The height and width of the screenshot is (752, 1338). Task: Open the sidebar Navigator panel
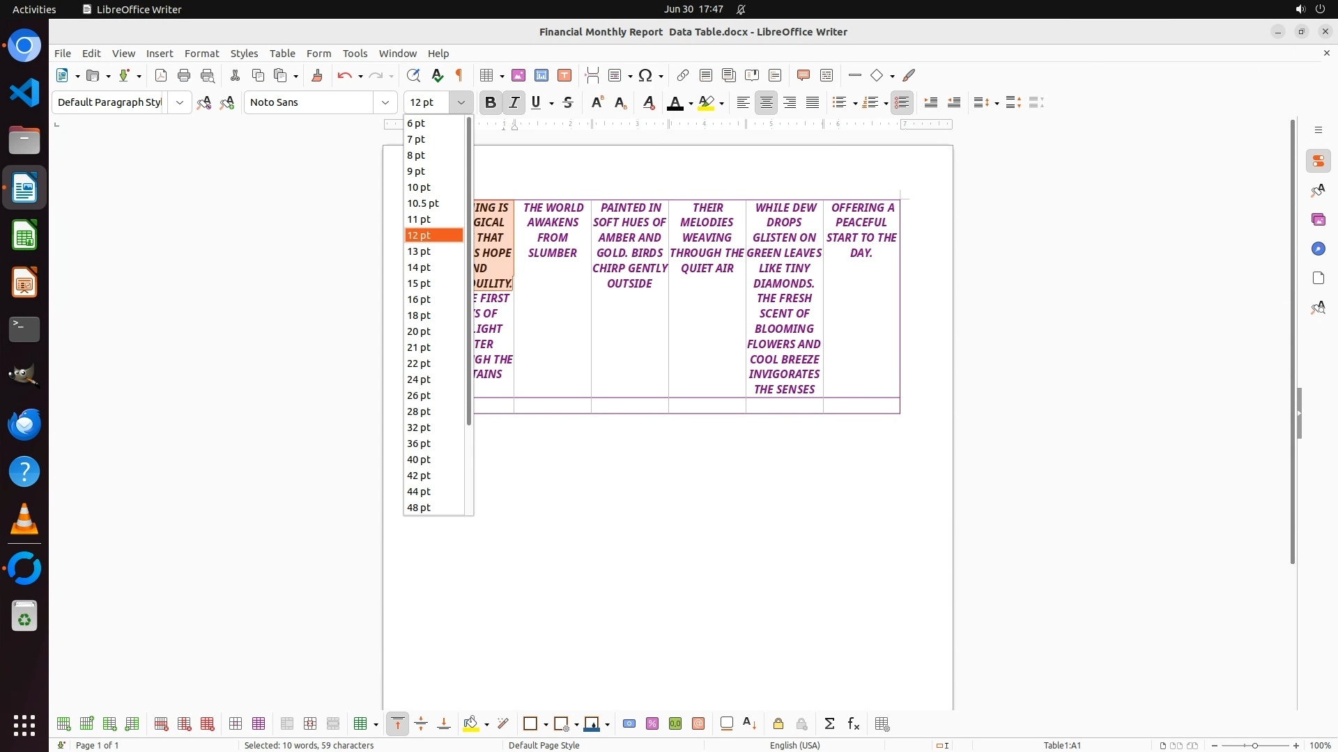pyautogui.click(x=1318, y=249)
